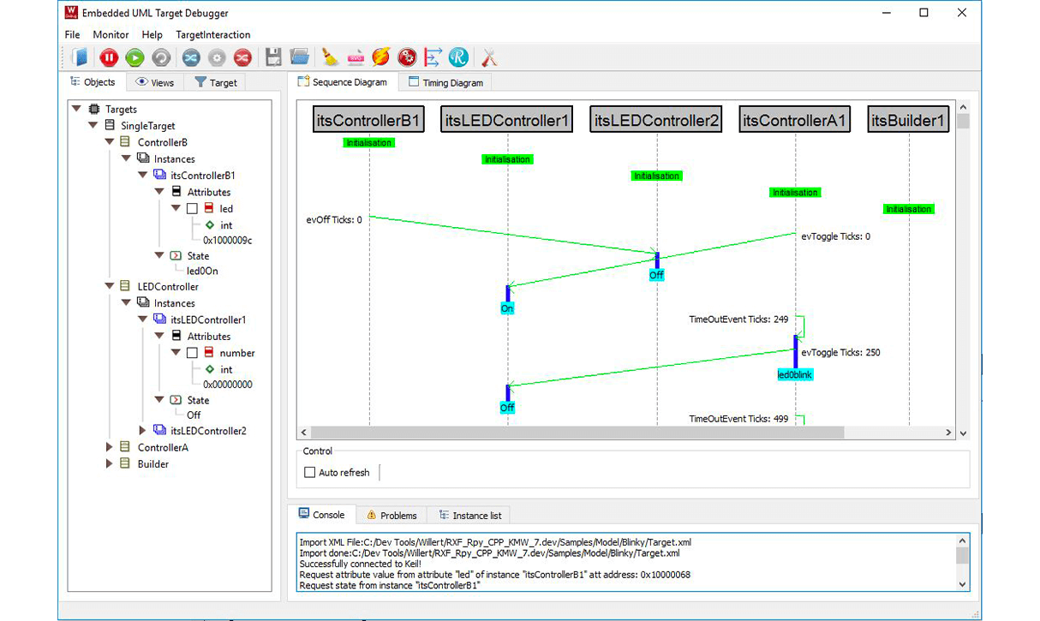Click the pink SVG export icon
Image resolution: width=1040 pixels, height=621 pixels.
pos(356,57)
